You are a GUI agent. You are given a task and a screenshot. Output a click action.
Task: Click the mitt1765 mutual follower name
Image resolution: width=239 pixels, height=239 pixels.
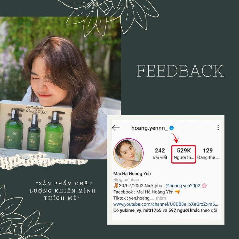click(152, 210)
